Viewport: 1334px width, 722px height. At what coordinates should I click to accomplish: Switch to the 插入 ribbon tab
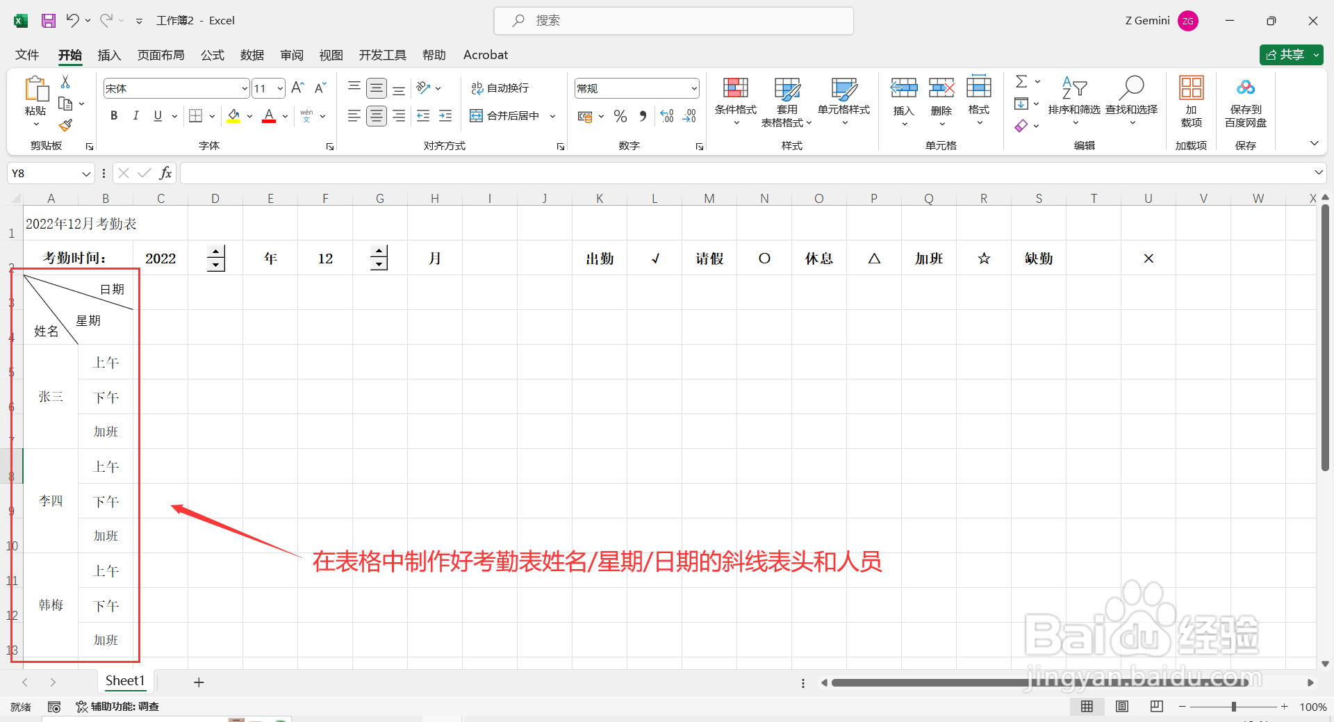[108, 55]
